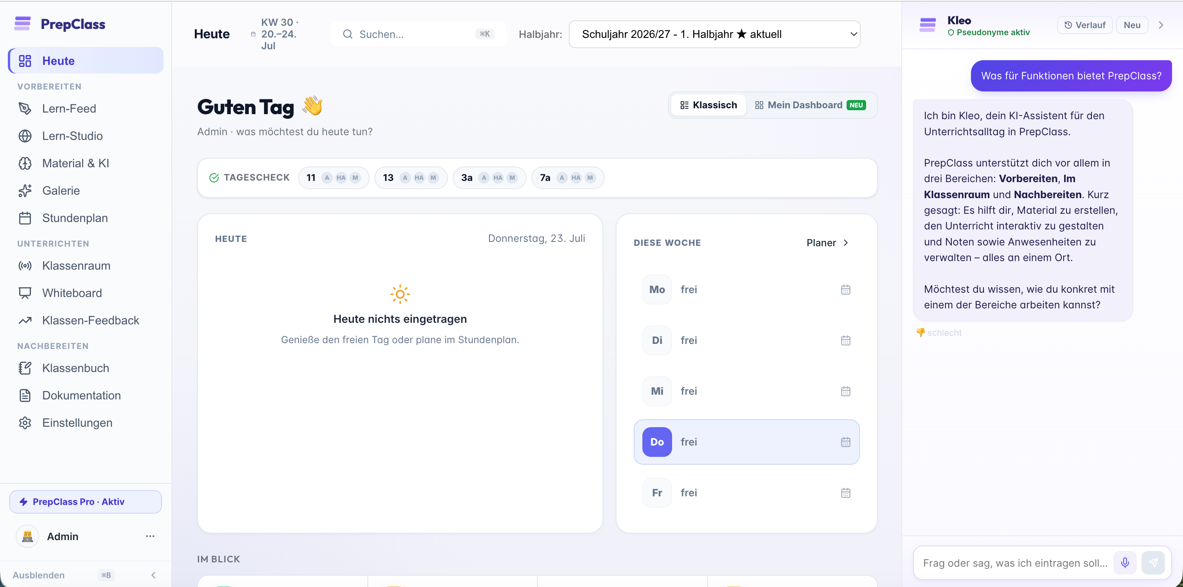Click the PrepClass logo icon in sidebar
This screenshot has width=1183, height=587.
pos(23,23)
